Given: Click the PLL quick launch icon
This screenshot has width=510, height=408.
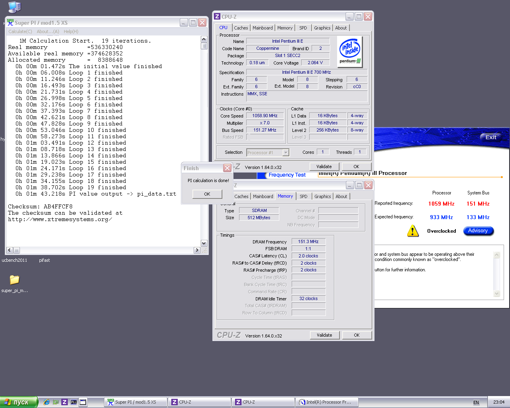Looking at the screenshot, I should pyautogui.click(x=74, y=402).
